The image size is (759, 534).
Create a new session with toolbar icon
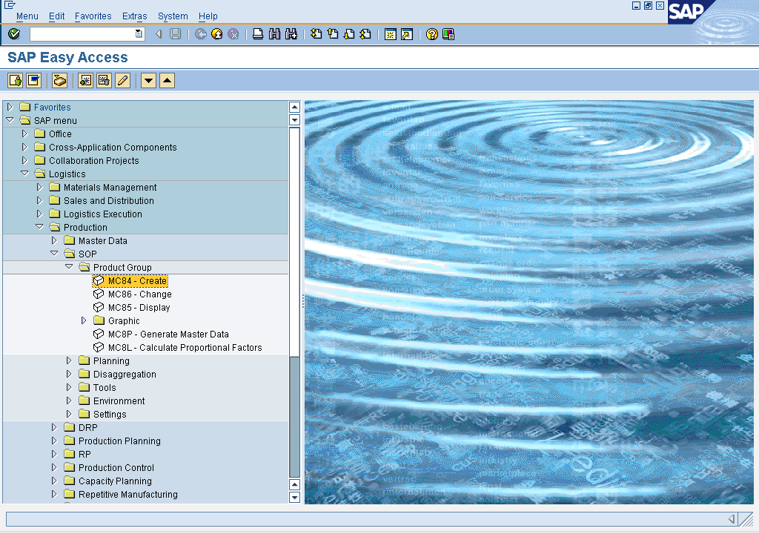[390, 34]
